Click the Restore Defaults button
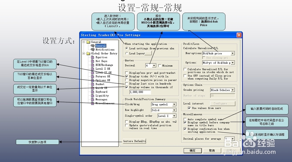Image resolution: width=292 pixels, height=162 pixels. [x=134, y=141]
